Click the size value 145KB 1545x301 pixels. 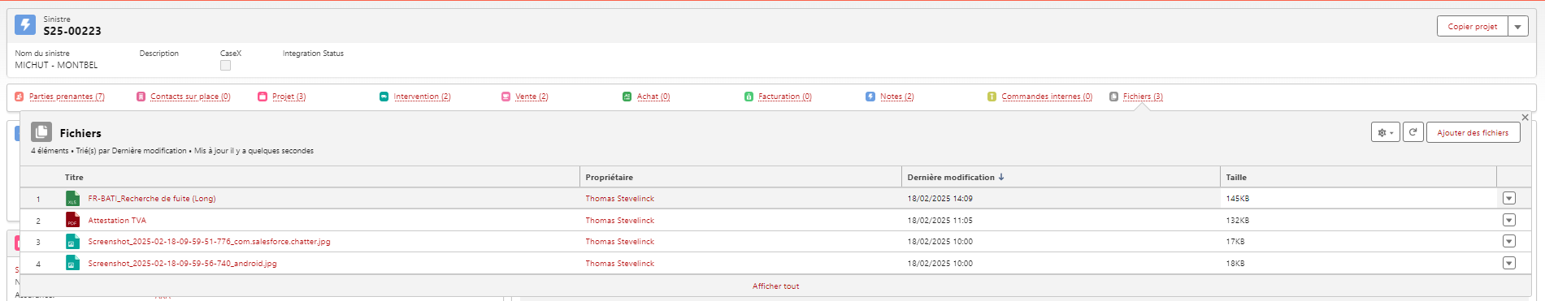coord(1238,199)
